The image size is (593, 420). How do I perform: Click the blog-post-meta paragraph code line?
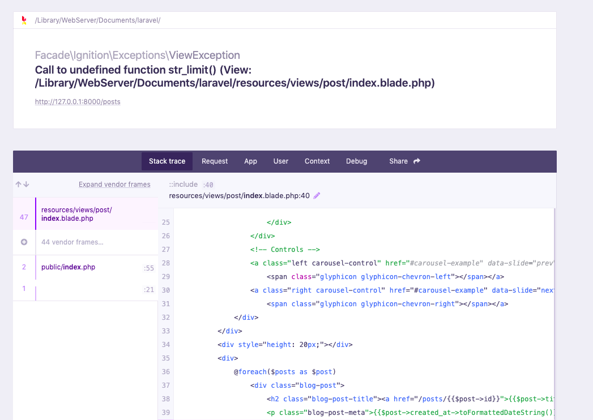tap(410, 413)
